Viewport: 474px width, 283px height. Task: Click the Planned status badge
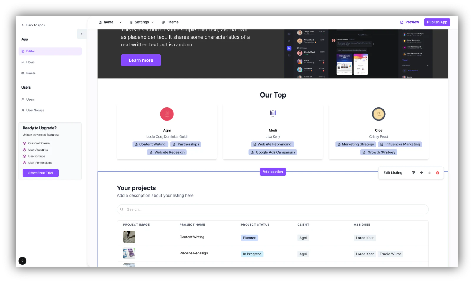tap(250, 238)
